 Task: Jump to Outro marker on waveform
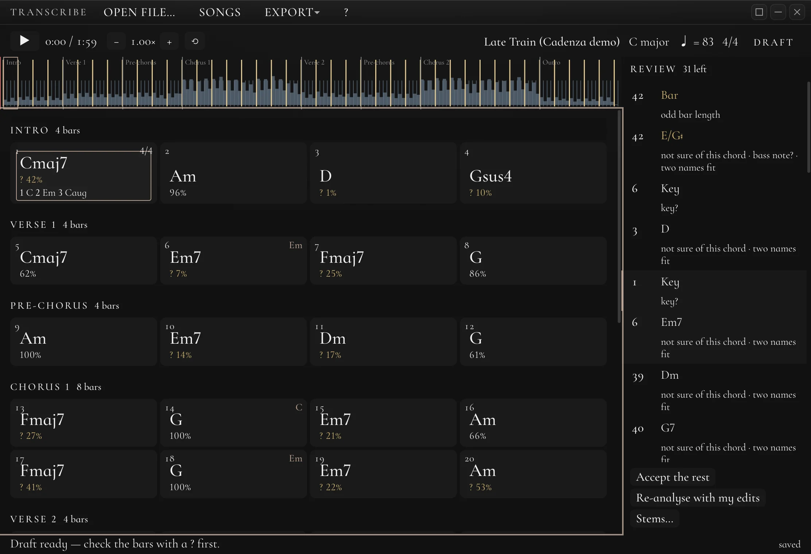[551, 62]
